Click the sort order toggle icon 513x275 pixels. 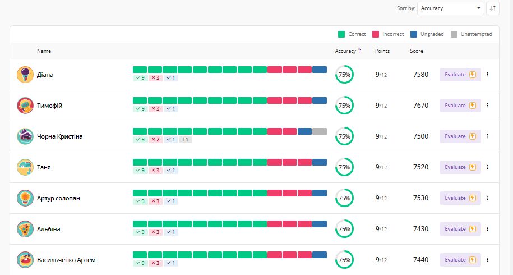pos(493,8)
